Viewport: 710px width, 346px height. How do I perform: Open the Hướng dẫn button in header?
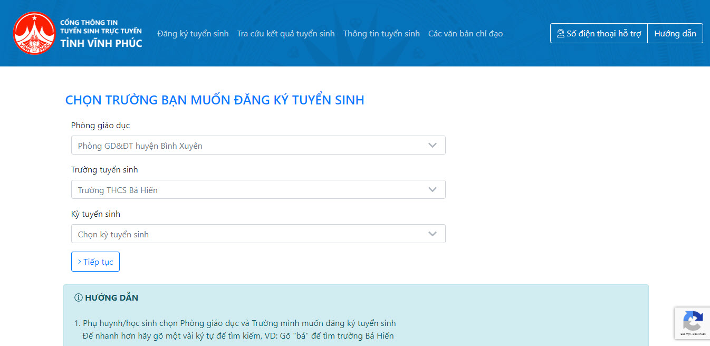(x=675, y=33)
